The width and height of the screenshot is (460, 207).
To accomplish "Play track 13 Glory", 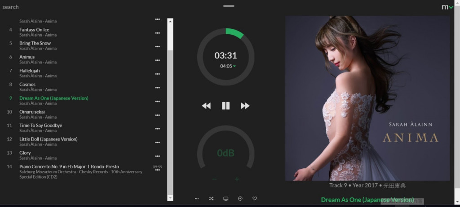I will pos(84,155).
